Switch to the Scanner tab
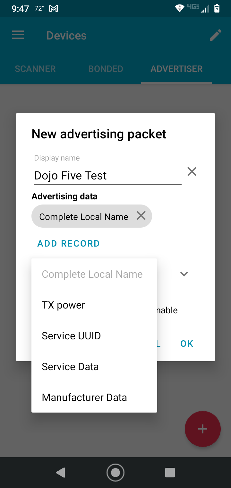Image resolution: width=231 pixels, height=488 pixels. click(x=35, y=69)
